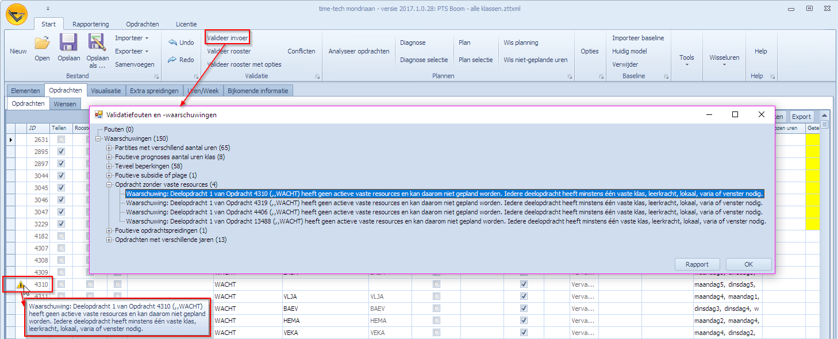838x339 pixels.
Task: Open the Importeer dropdown
Action: [132, 38]
